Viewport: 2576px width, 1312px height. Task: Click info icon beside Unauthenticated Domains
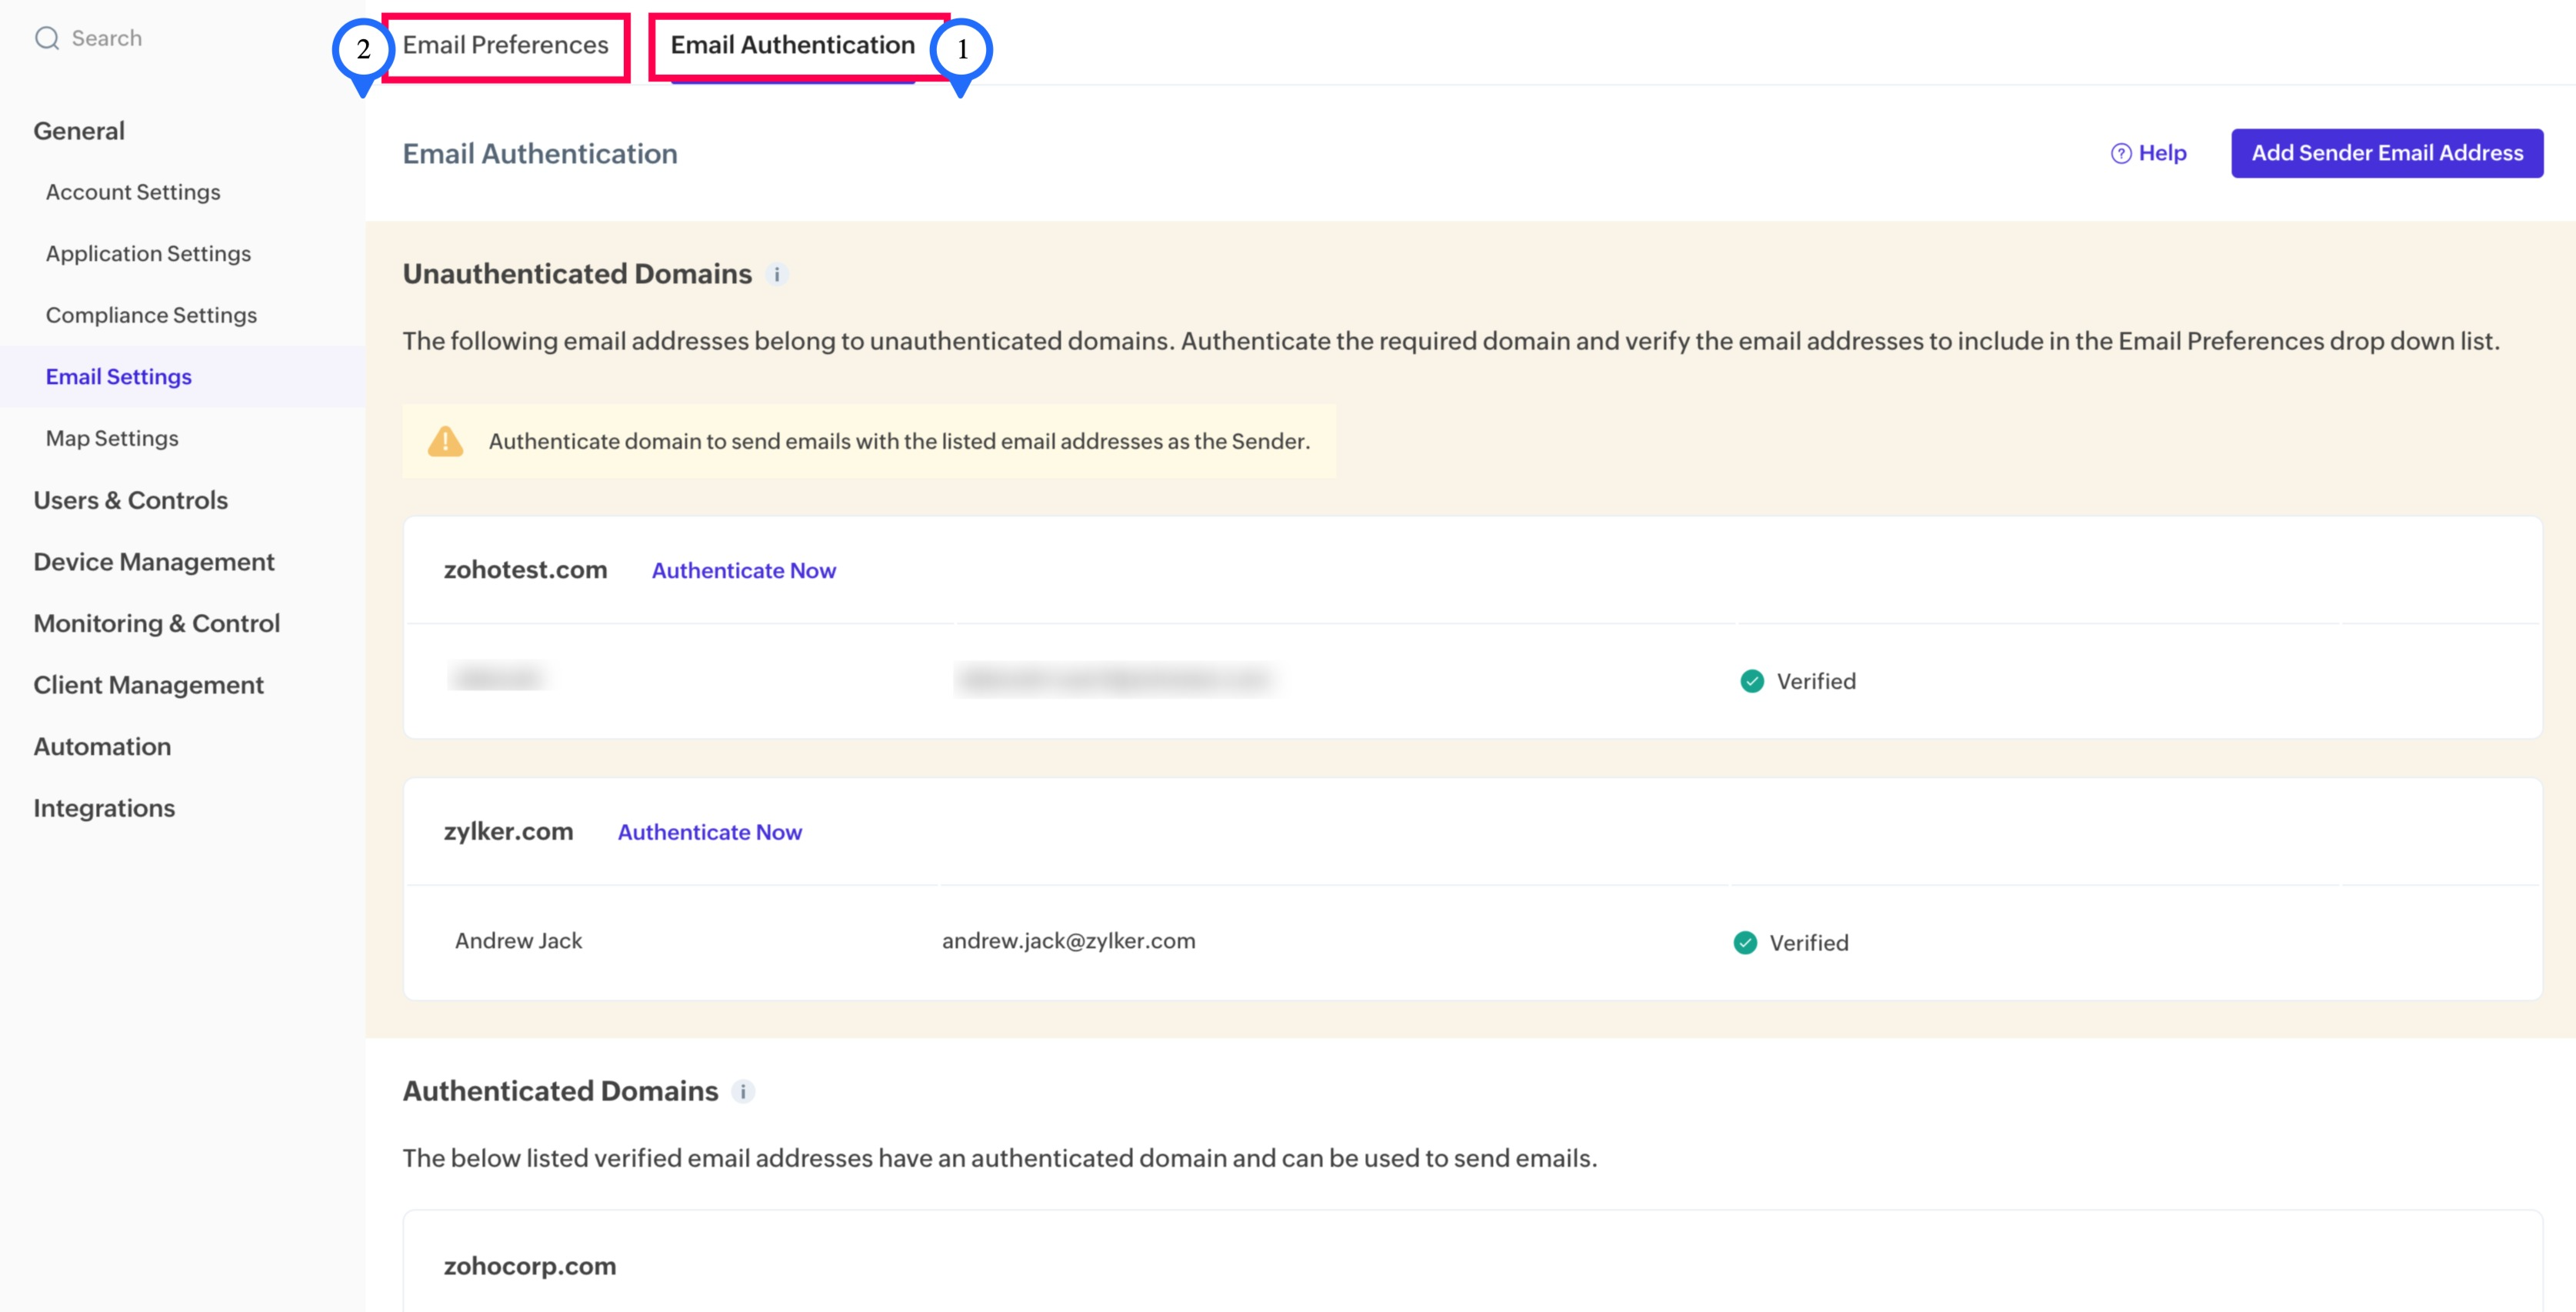click(x=777, y=274)
